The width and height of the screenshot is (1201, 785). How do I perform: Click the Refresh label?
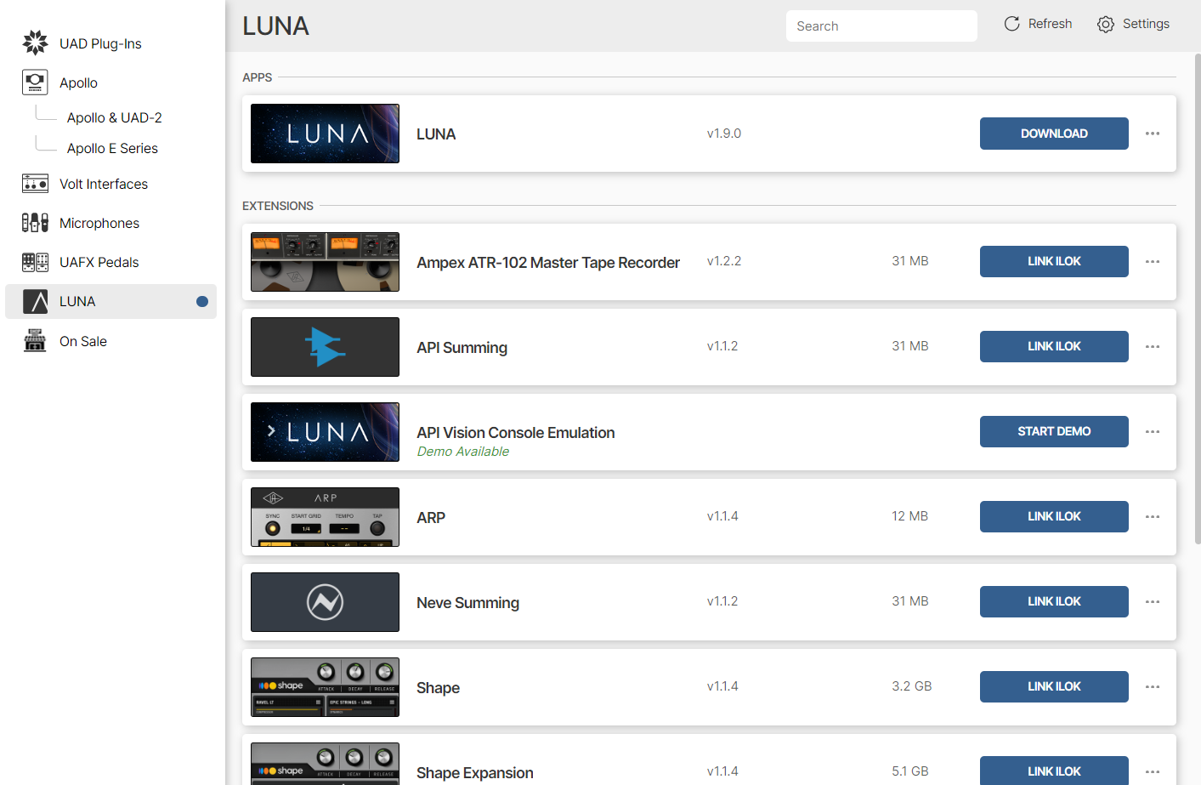(x=1050, y=24)
